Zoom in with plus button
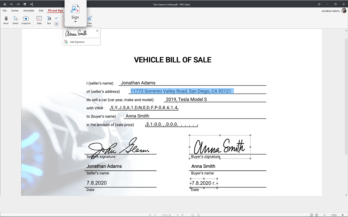The width and height of the screenshot is (348, 217). tap(343, 215)
